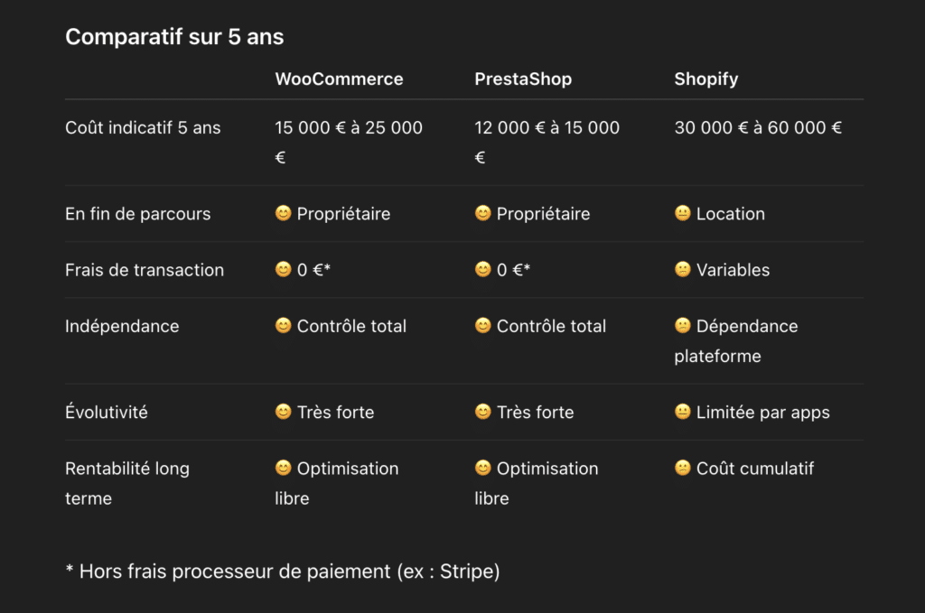Click the neutral emoji beside Limitée par apps
925x613 pixels.
(683, 413)
